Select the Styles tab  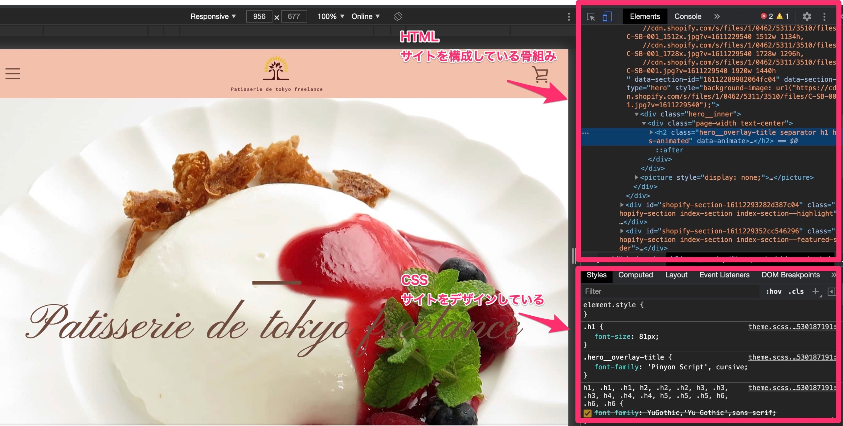coord(596,275)
